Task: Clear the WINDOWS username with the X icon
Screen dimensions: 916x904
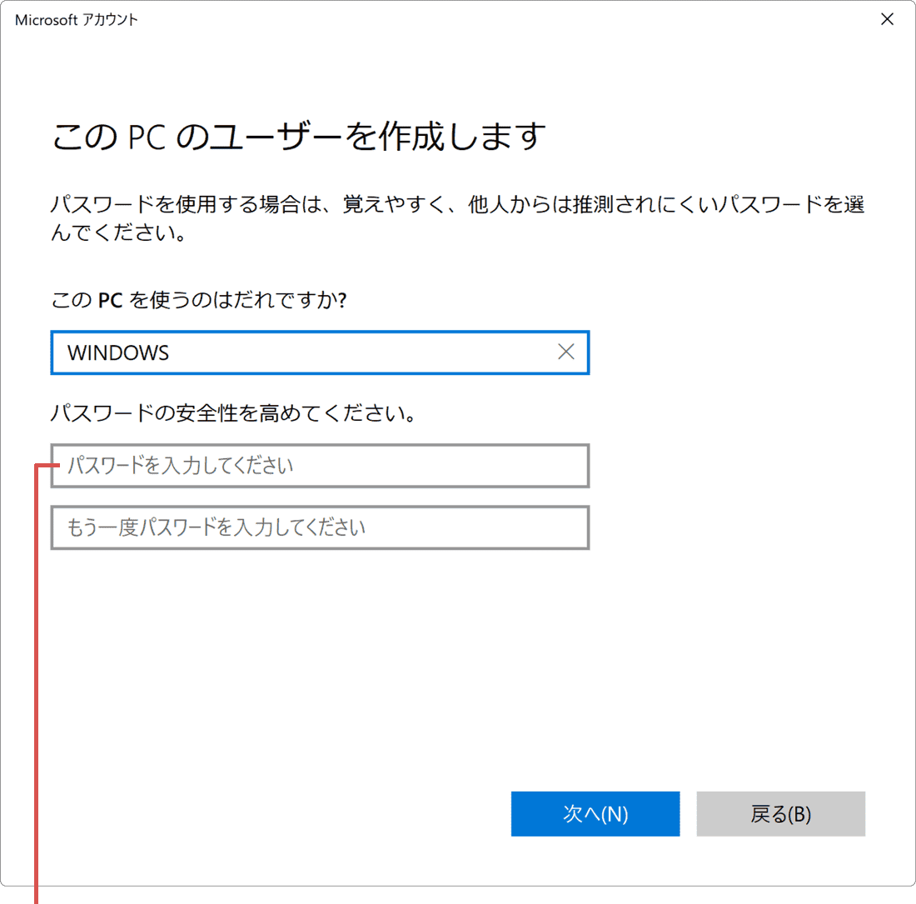Action: coord(565,352)
